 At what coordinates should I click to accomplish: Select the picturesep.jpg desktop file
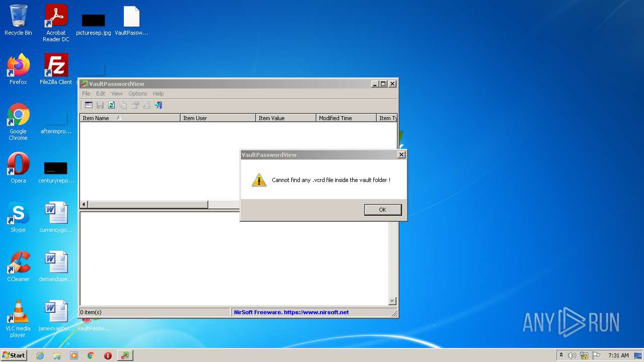coord(94,23)
